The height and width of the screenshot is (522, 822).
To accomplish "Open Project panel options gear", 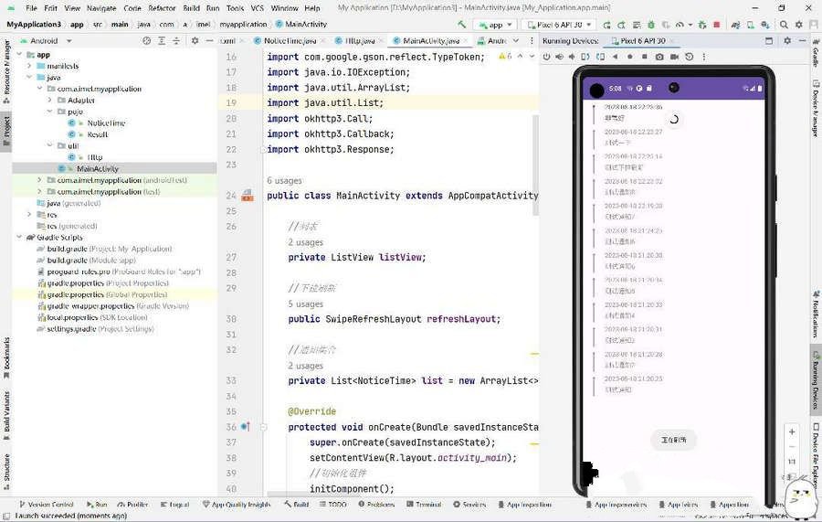I will 195,40.
